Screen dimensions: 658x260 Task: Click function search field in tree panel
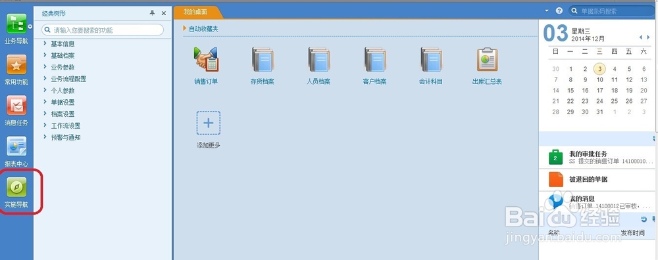click(x=103, y=30)
